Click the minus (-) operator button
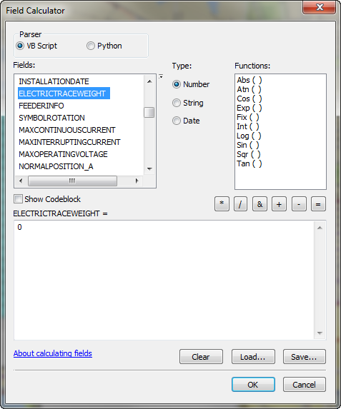Image resolution: width=341 pixels, height=409 pixels. [x=299, y=204]
